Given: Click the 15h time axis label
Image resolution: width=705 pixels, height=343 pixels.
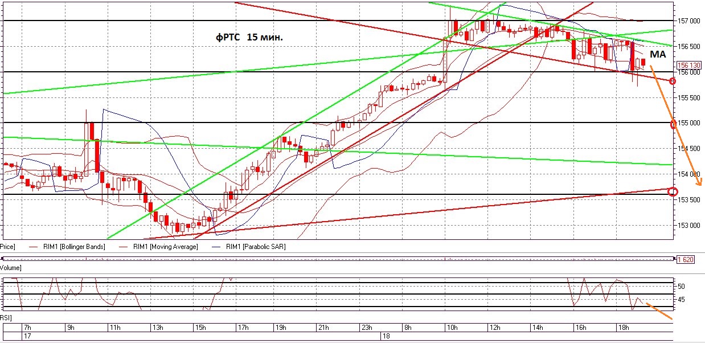Looking at the screenshot, I should tap(200, 328).
